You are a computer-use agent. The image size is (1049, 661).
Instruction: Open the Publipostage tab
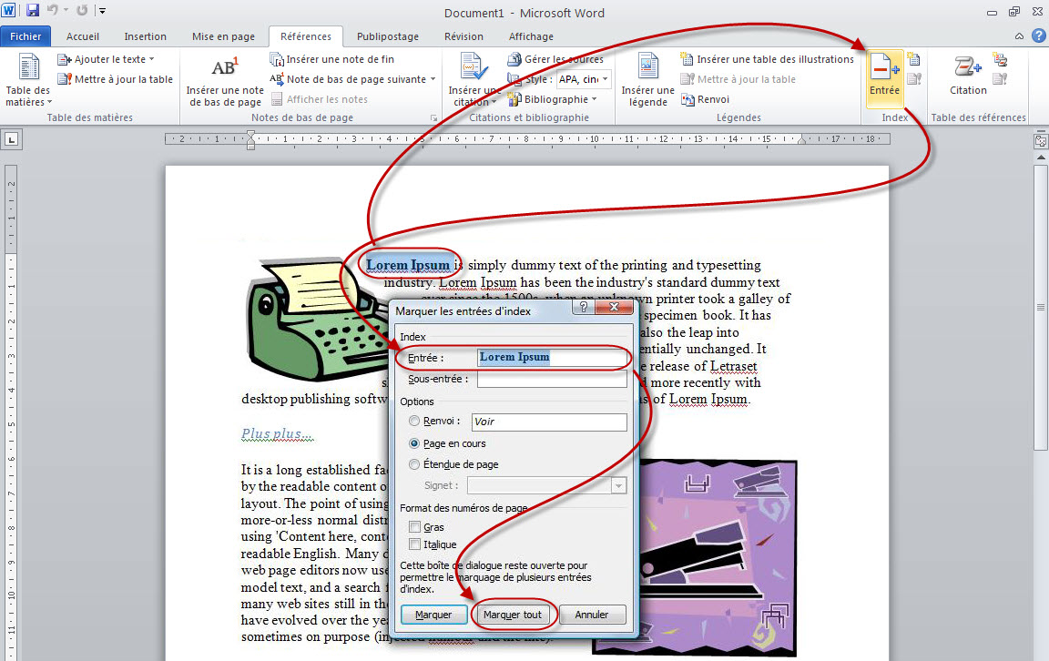388,36
